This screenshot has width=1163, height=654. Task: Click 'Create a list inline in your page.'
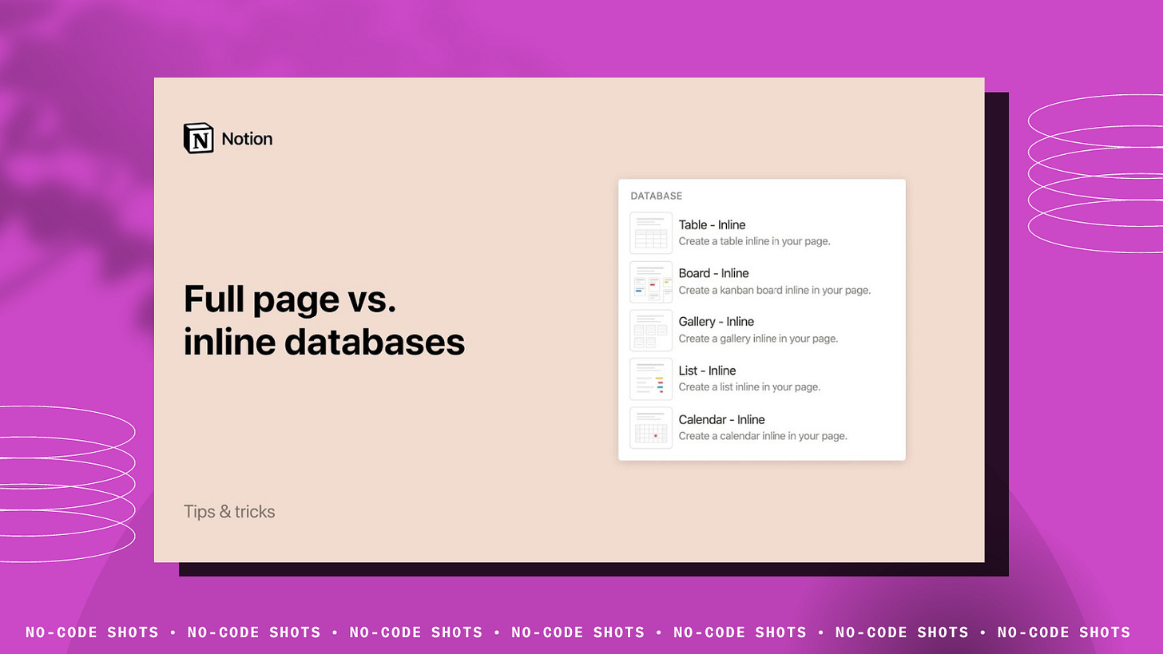click(x=749, y=387)
